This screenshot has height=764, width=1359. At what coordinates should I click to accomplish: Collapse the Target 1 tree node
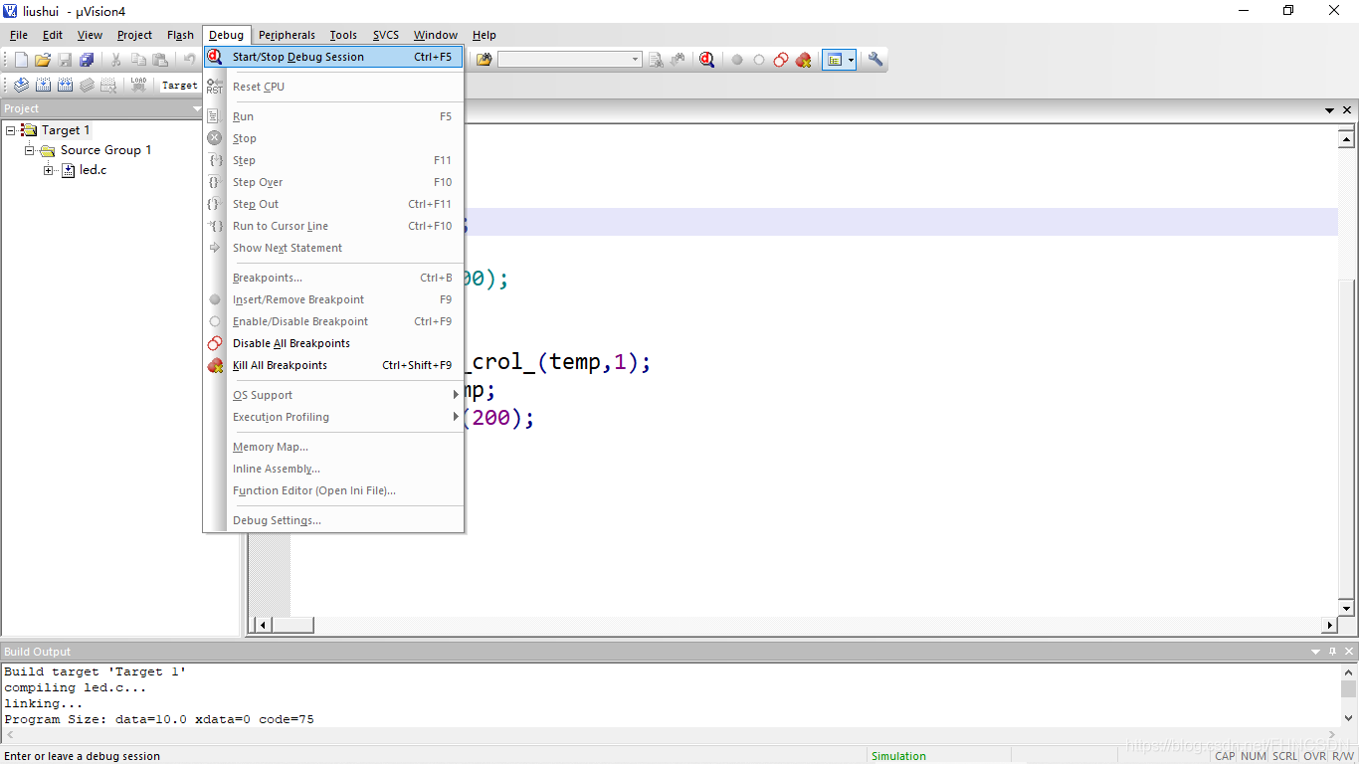[x=11, y=130]
